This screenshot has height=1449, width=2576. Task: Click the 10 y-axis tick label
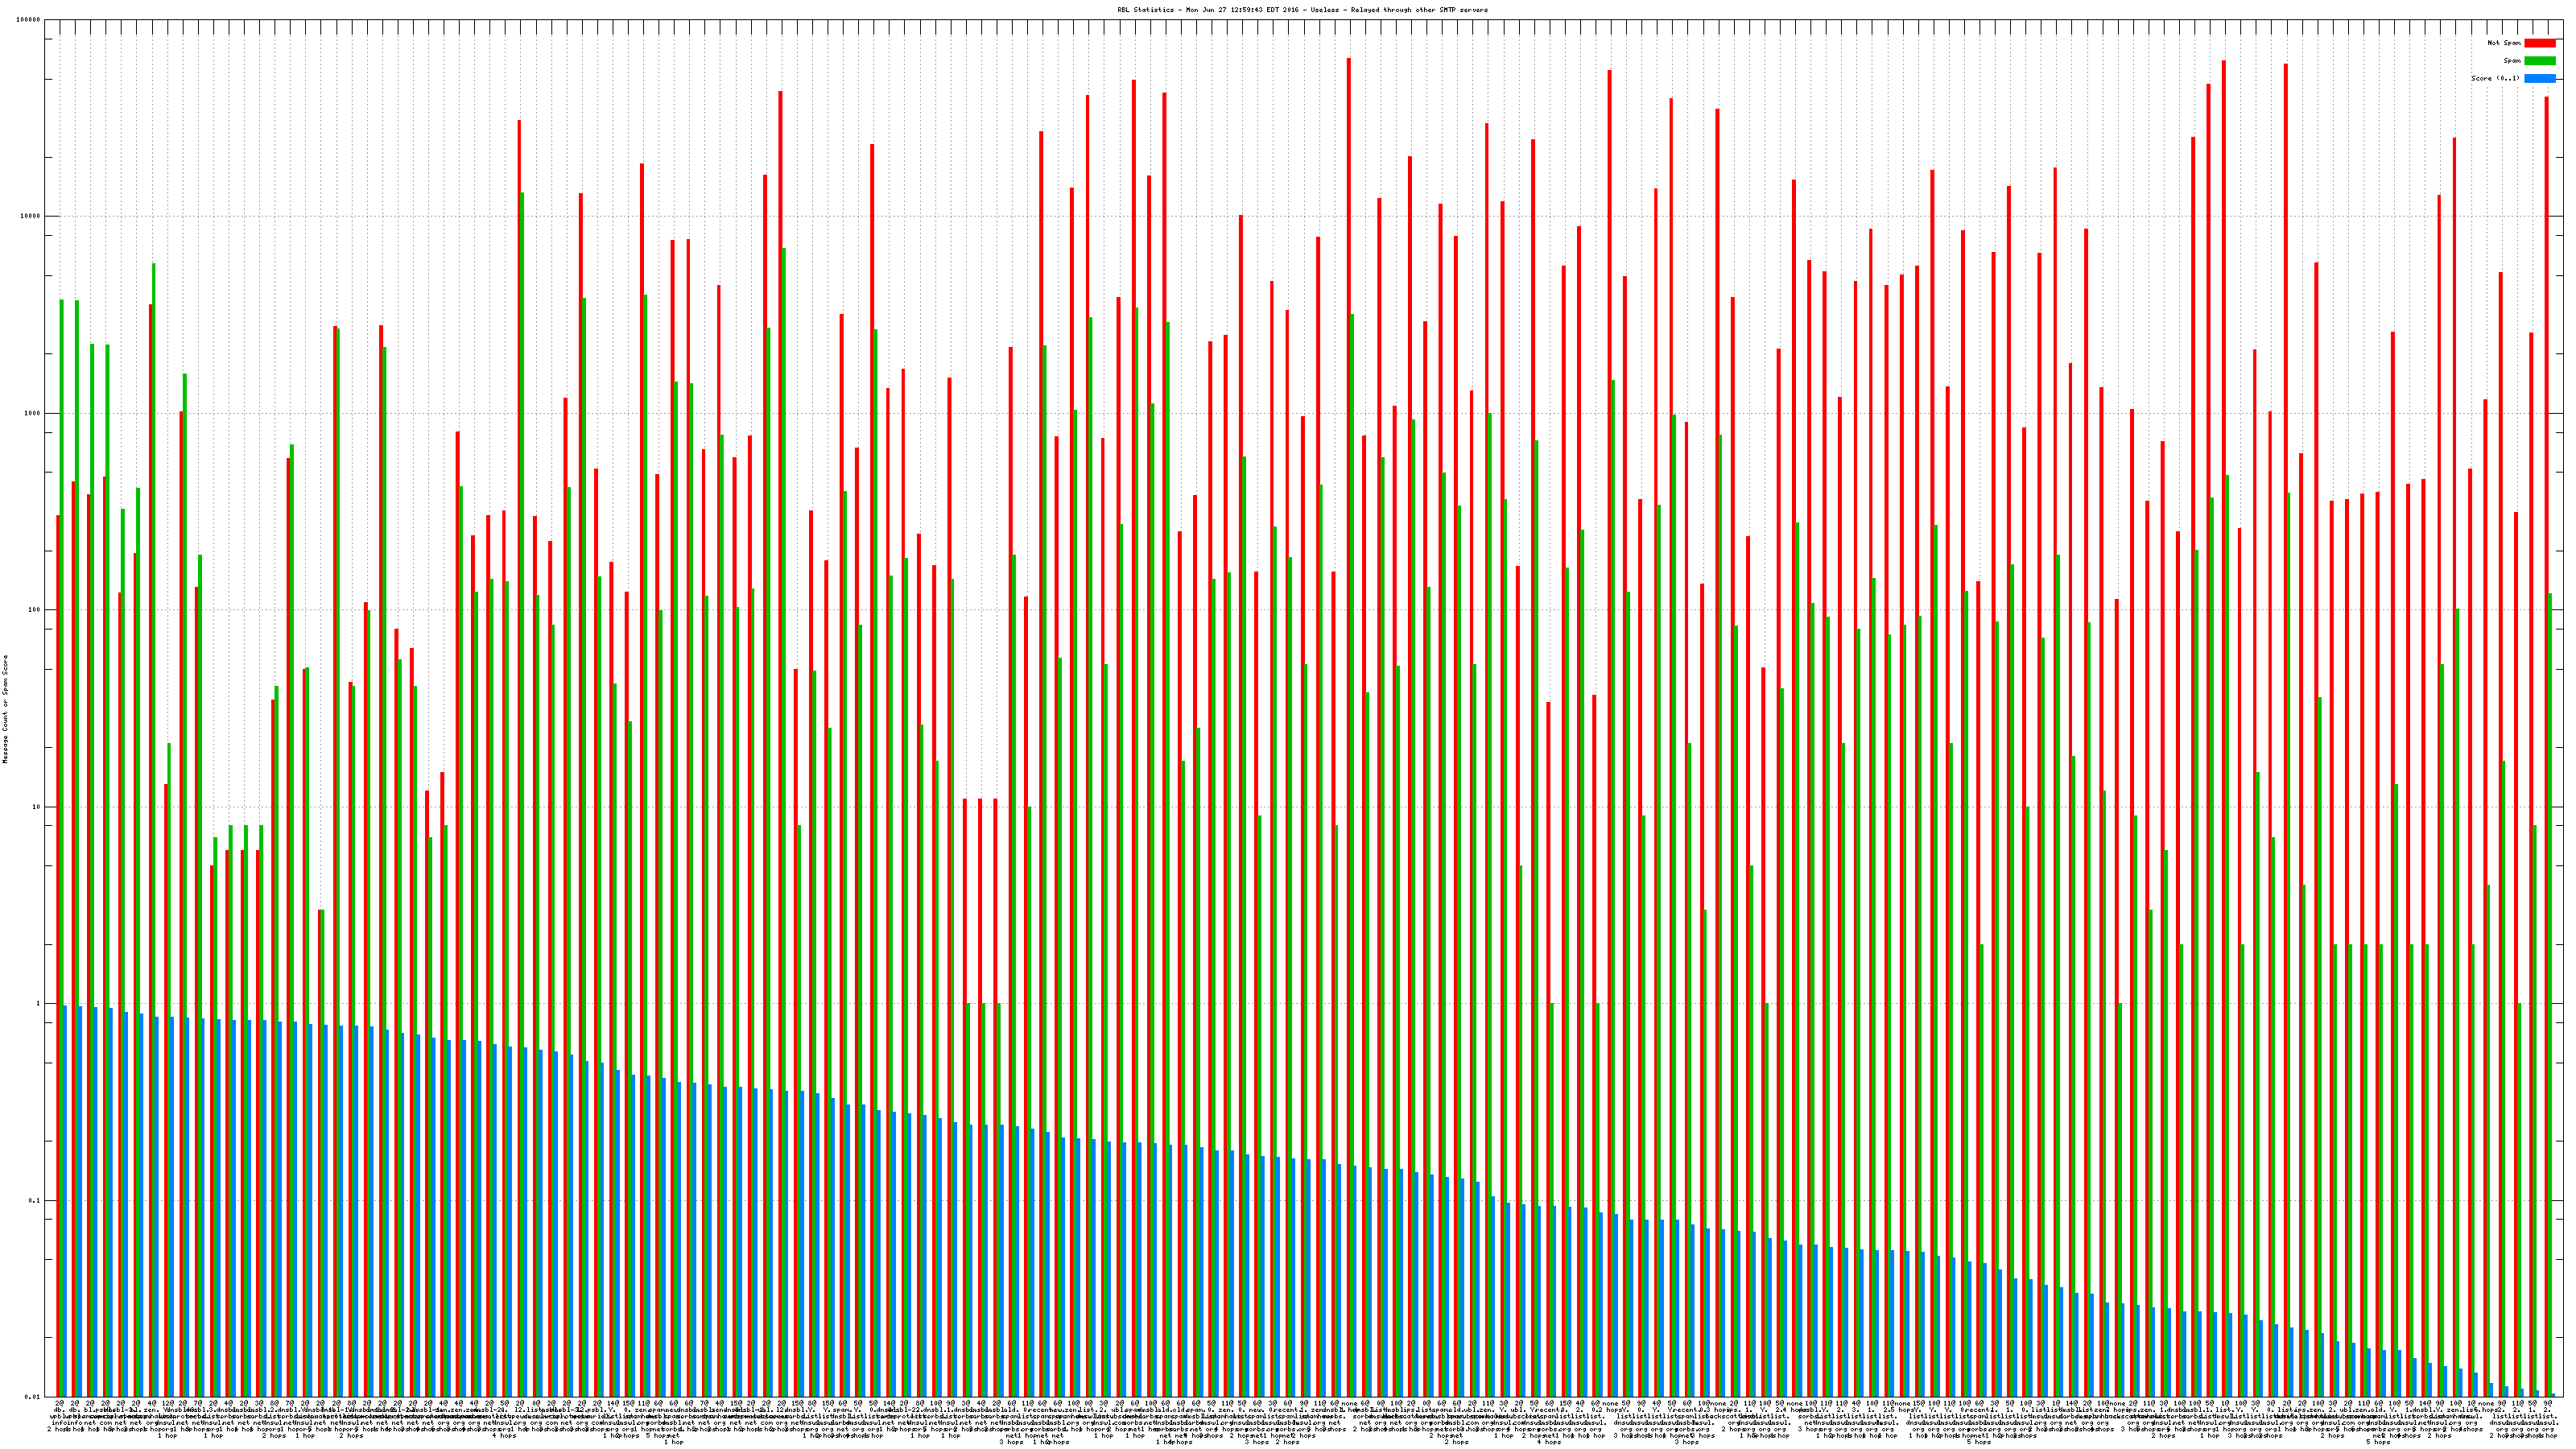point(38,807)
